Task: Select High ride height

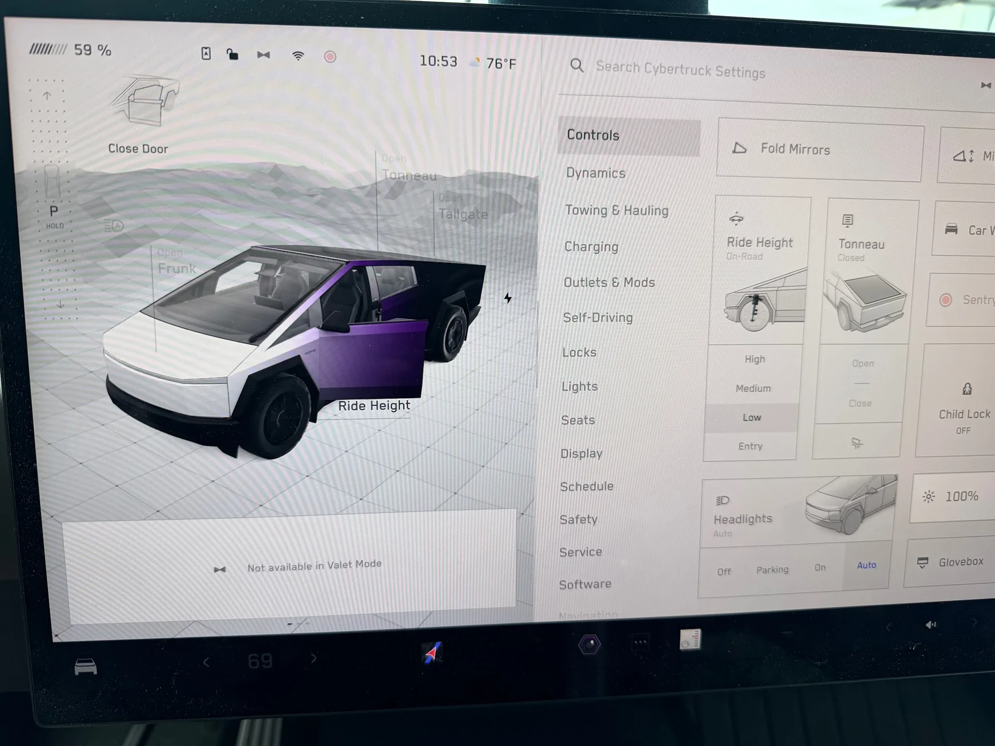Action: pos(754,359)
